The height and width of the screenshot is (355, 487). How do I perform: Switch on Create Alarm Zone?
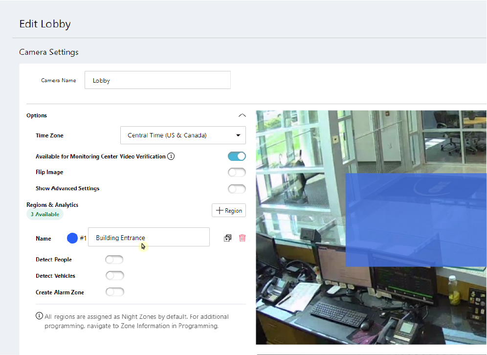click(x=114, y=292)
